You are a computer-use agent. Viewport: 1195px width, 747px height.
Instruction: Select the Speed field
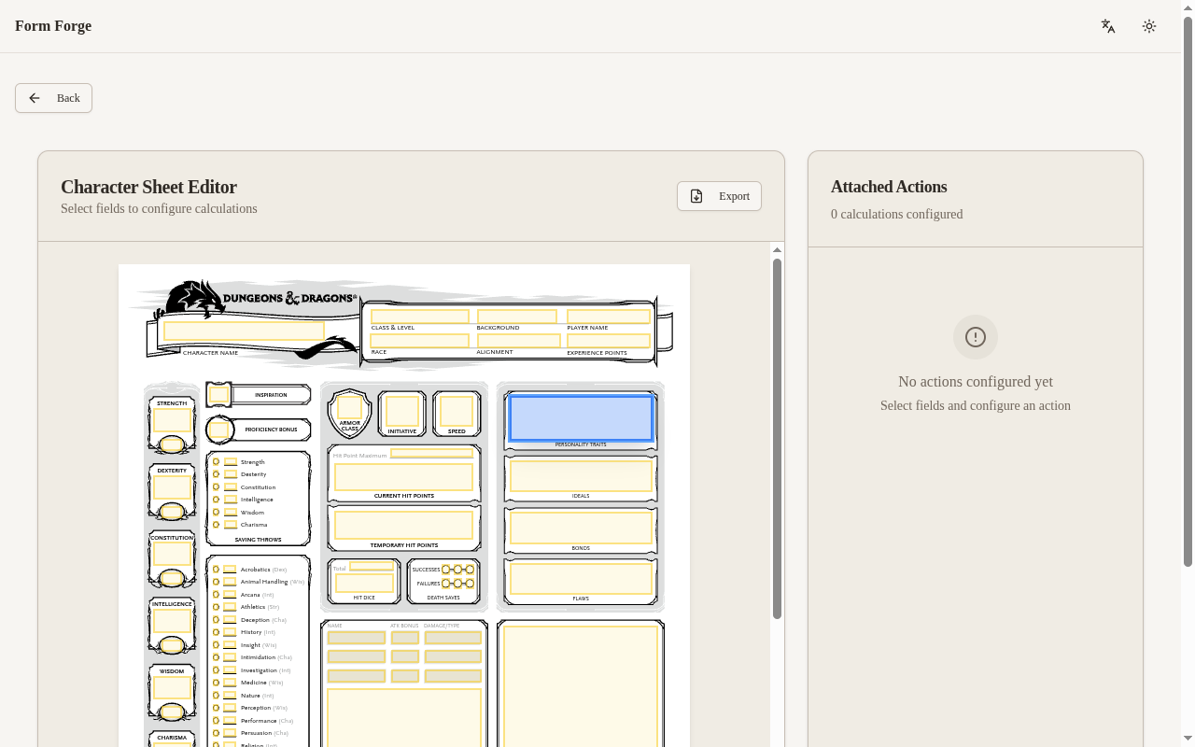[457, 412]
